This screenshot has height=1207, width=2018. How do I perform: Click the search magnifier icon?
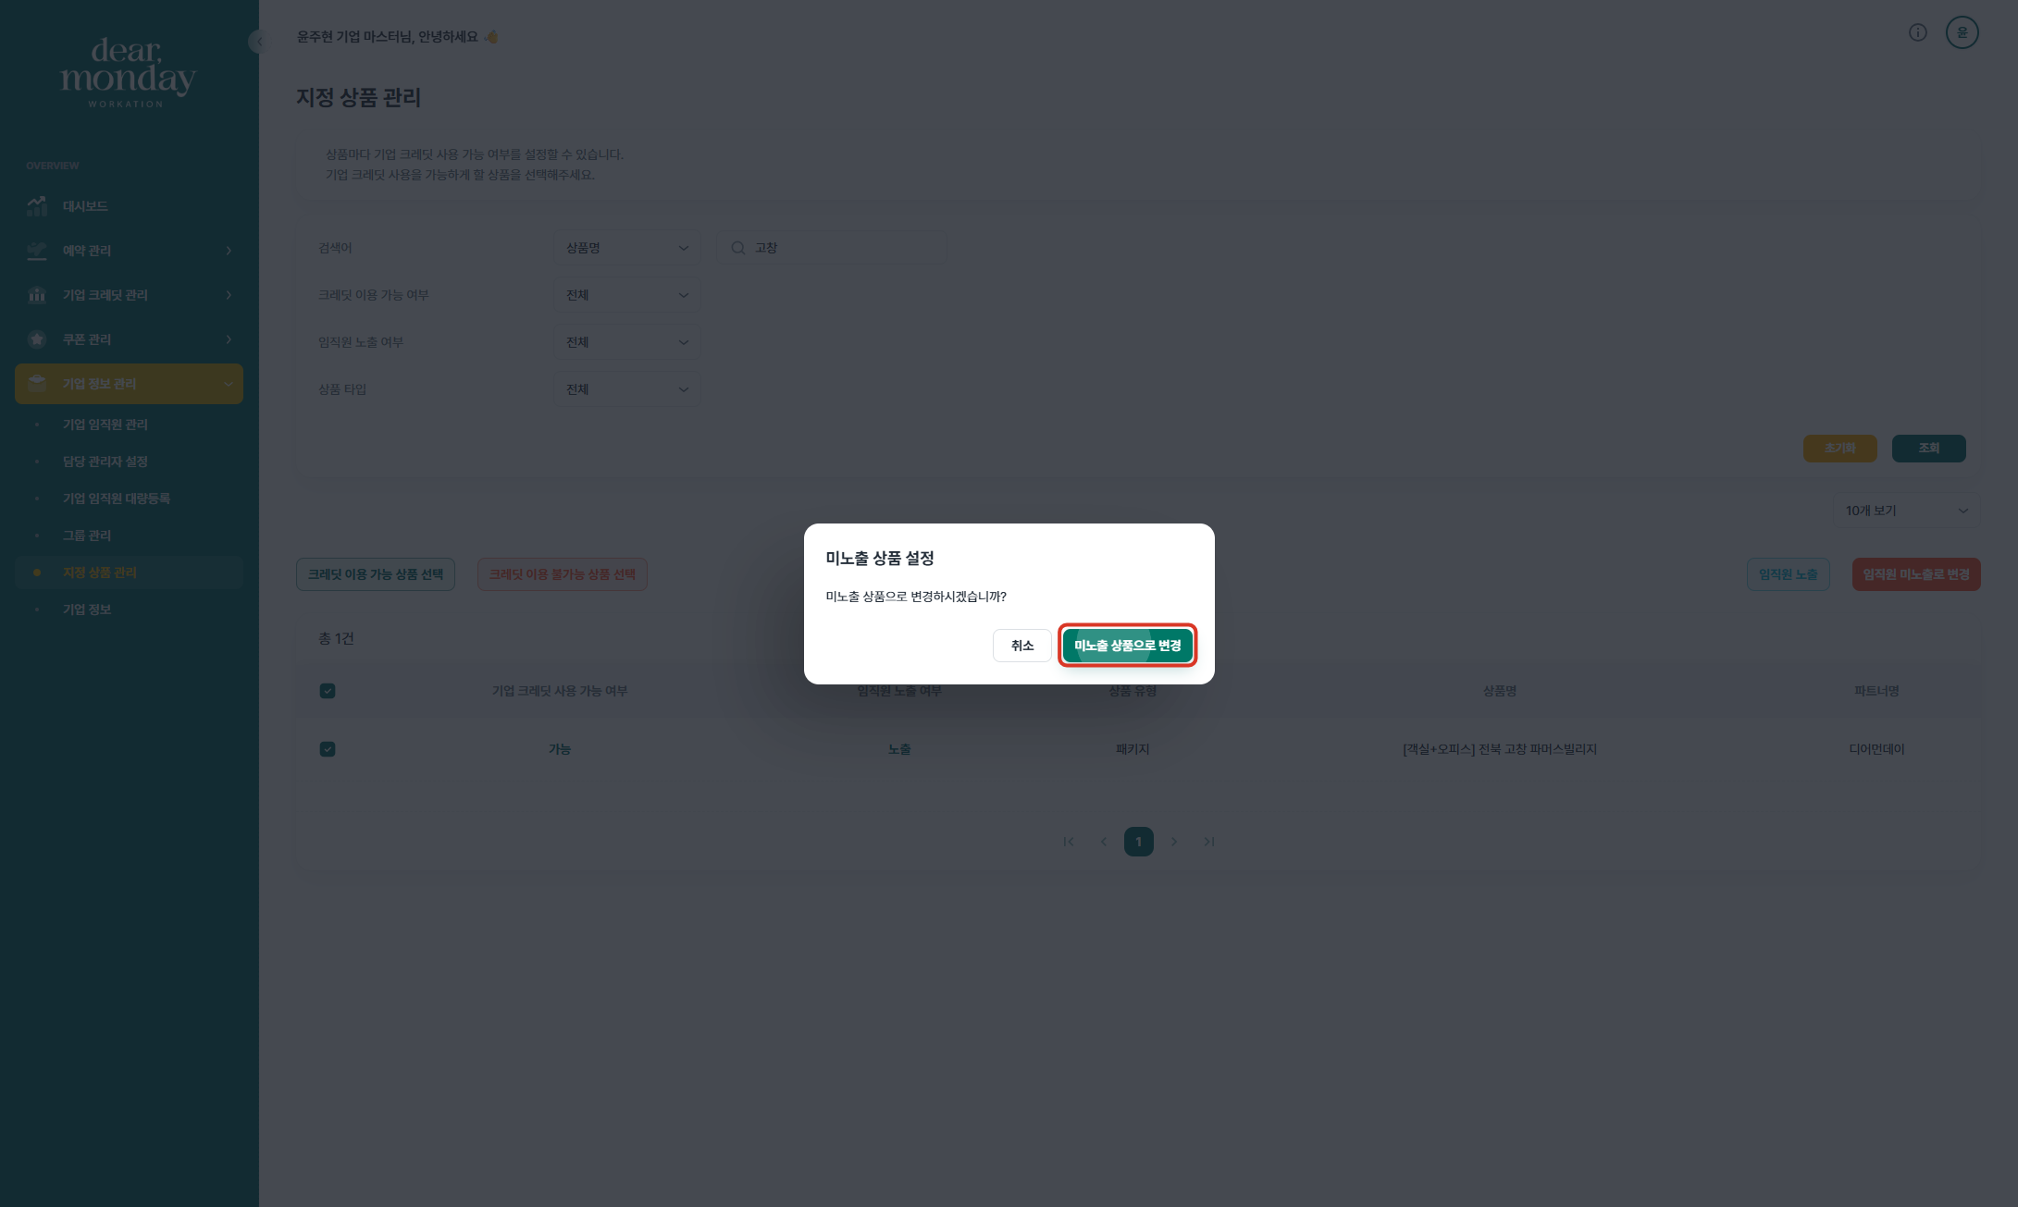click(x=738, y=248)
